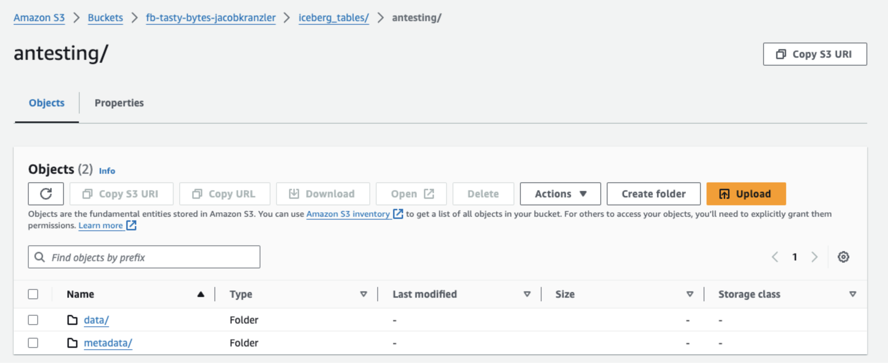
Task: Click external link icon beside Learn more
Action: 132,225
